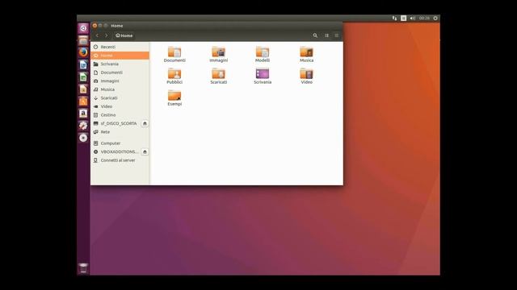Image resolution: width=517 pixels, height=290 pixels.
Task: Open the network indicator in the top panel
Action: point(394,18)
